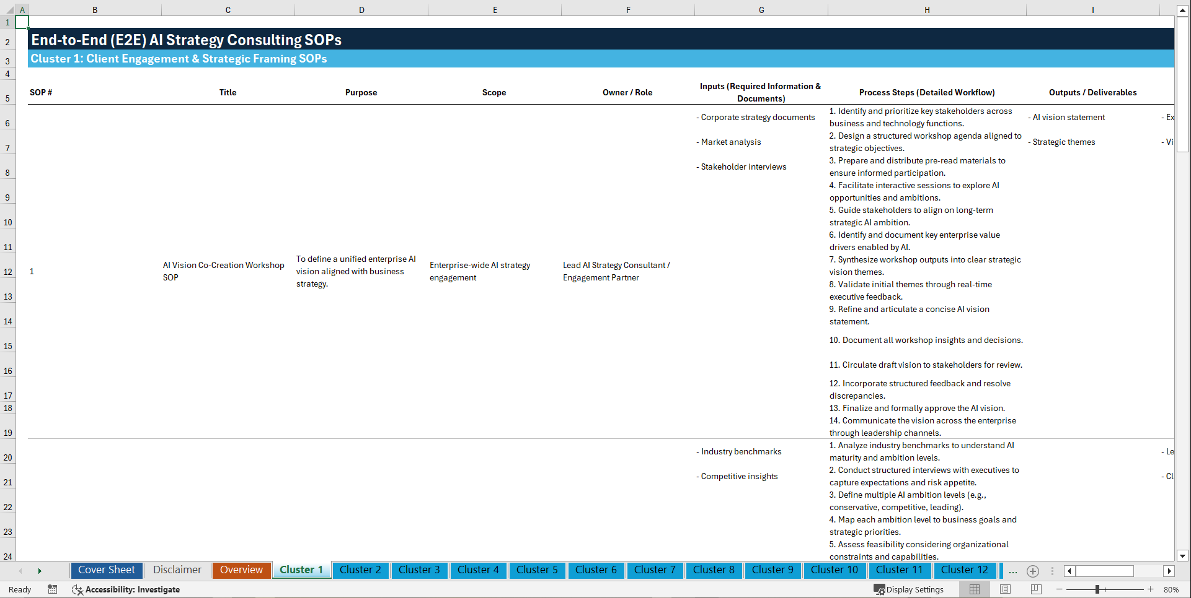Viewport: 1191px width, 598px height.
Task: Click the macro recording icon near Ready
Action: pyautogui.click(x=53, y=589)
